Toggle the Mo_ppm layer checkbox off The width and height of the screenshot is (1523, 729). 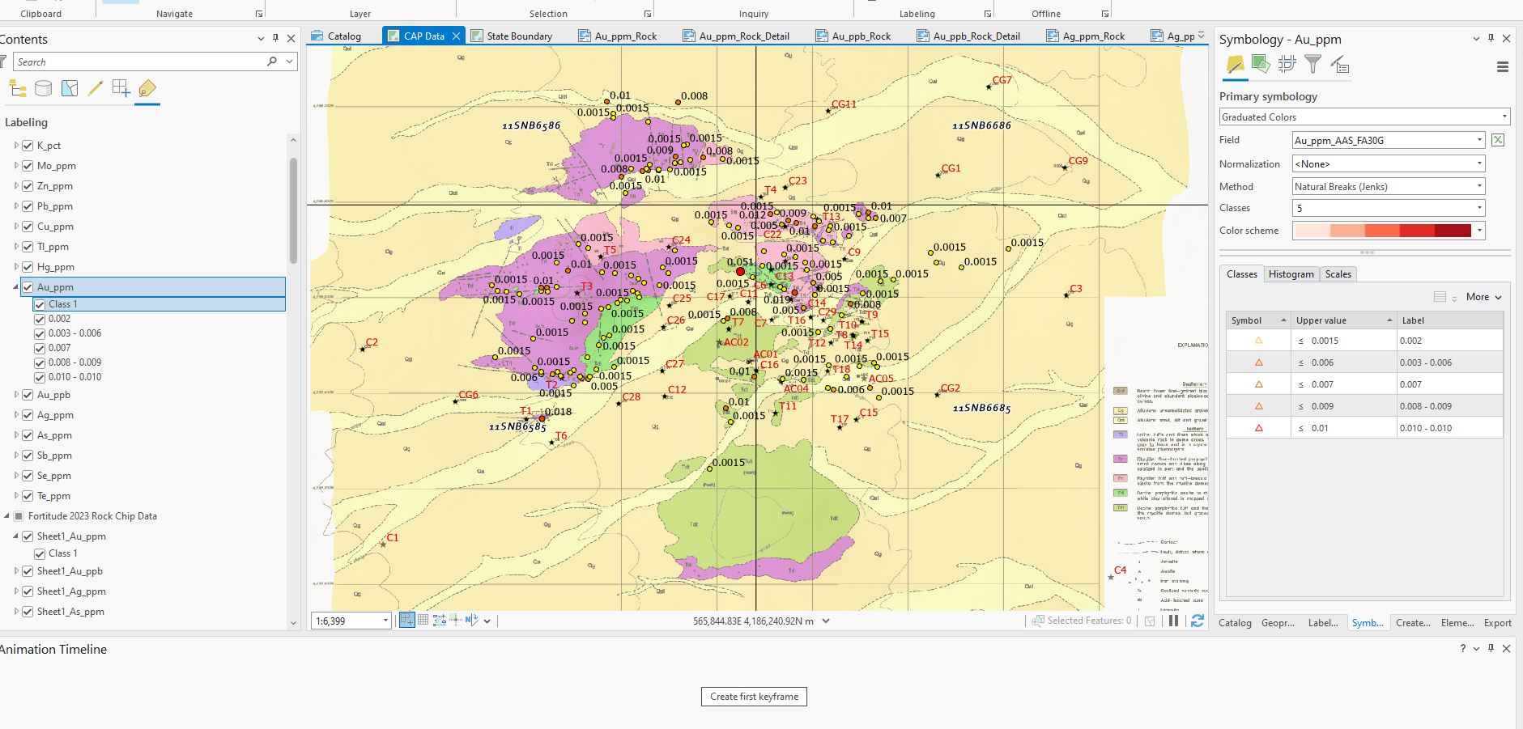(x=28, y=166)
